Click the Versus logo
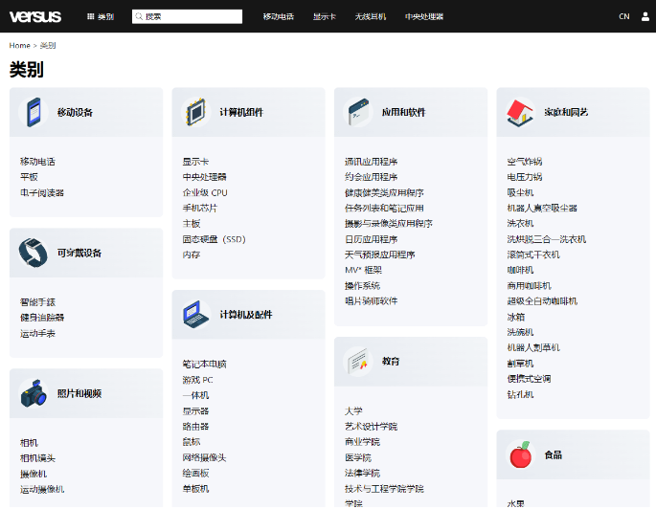The image size is (656, 509). [35, 16]
